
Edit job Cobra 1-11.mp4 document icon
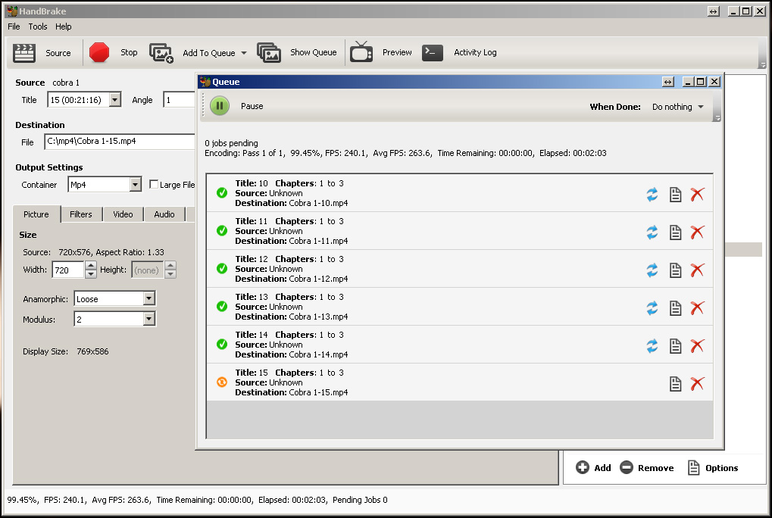675,232
